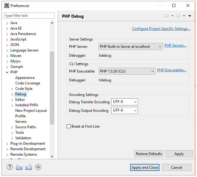Expand the Plug-in Development node
197x177 pixels.
pyautogui.click(x=7, y=144)
